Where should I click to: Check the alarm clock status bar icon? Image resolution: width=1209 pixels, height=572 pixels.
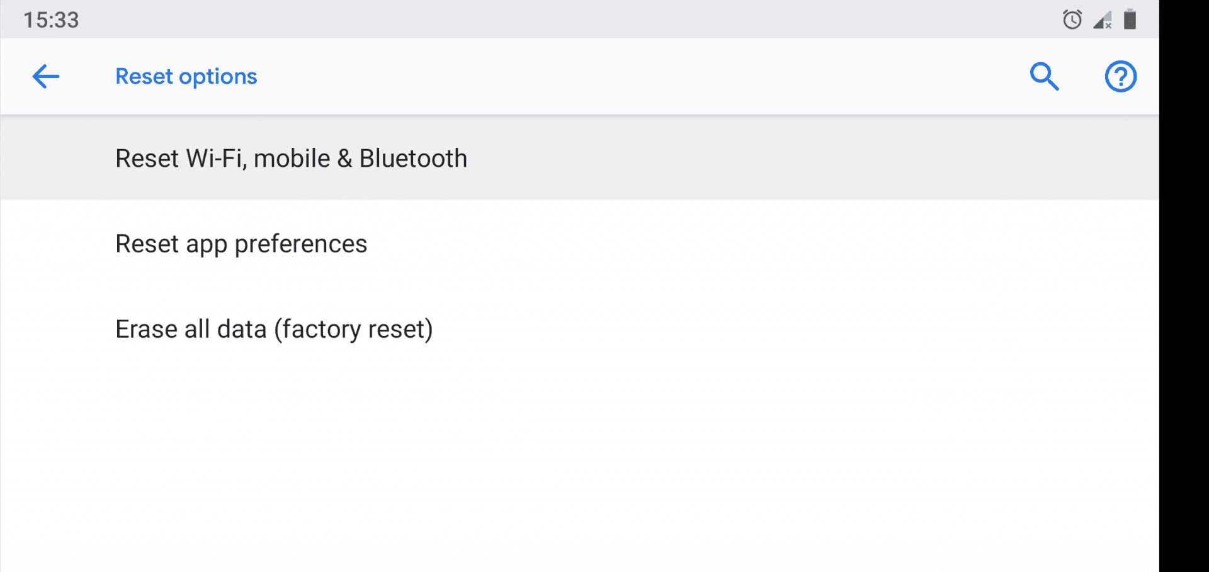pyautogui.click(x=1072, y=20)
